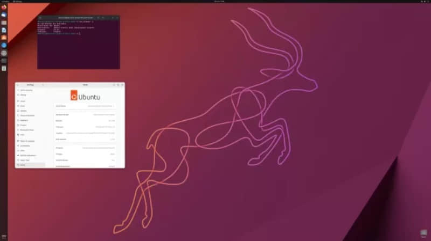Click the Show Applications grid icon
Viewport: 431px width, 241px height.
[x=4, y=237]
